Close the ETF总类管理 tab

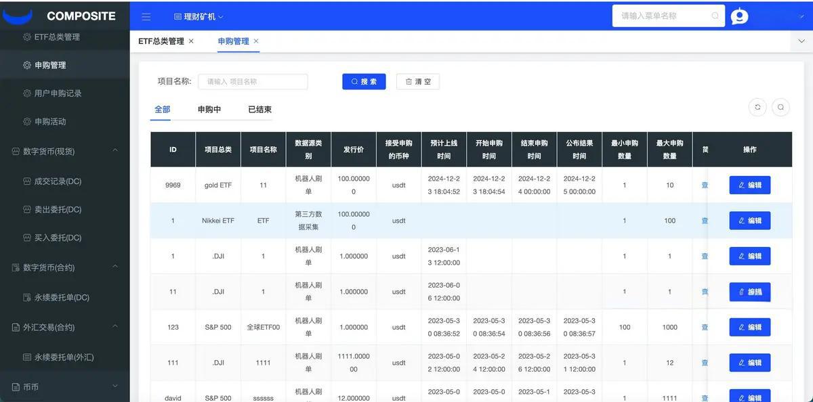(x=191, y=41)
